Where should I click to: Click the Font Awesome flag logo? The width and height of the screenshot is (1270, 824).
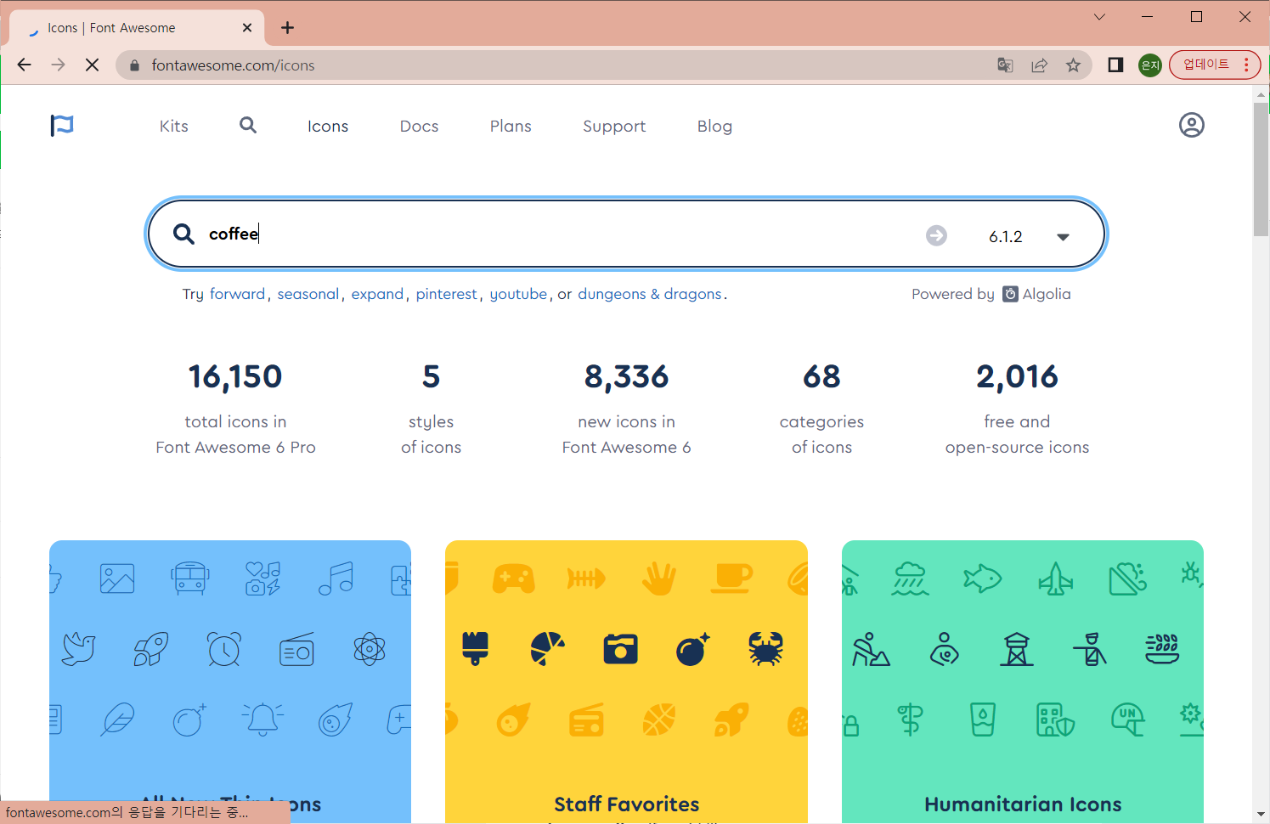62,126
